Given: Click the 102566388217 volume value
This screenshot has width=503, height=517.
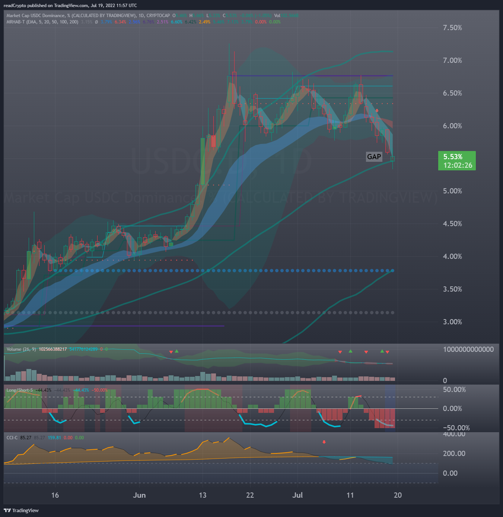Looking at the screenshot, I should (x=53, y=349).
